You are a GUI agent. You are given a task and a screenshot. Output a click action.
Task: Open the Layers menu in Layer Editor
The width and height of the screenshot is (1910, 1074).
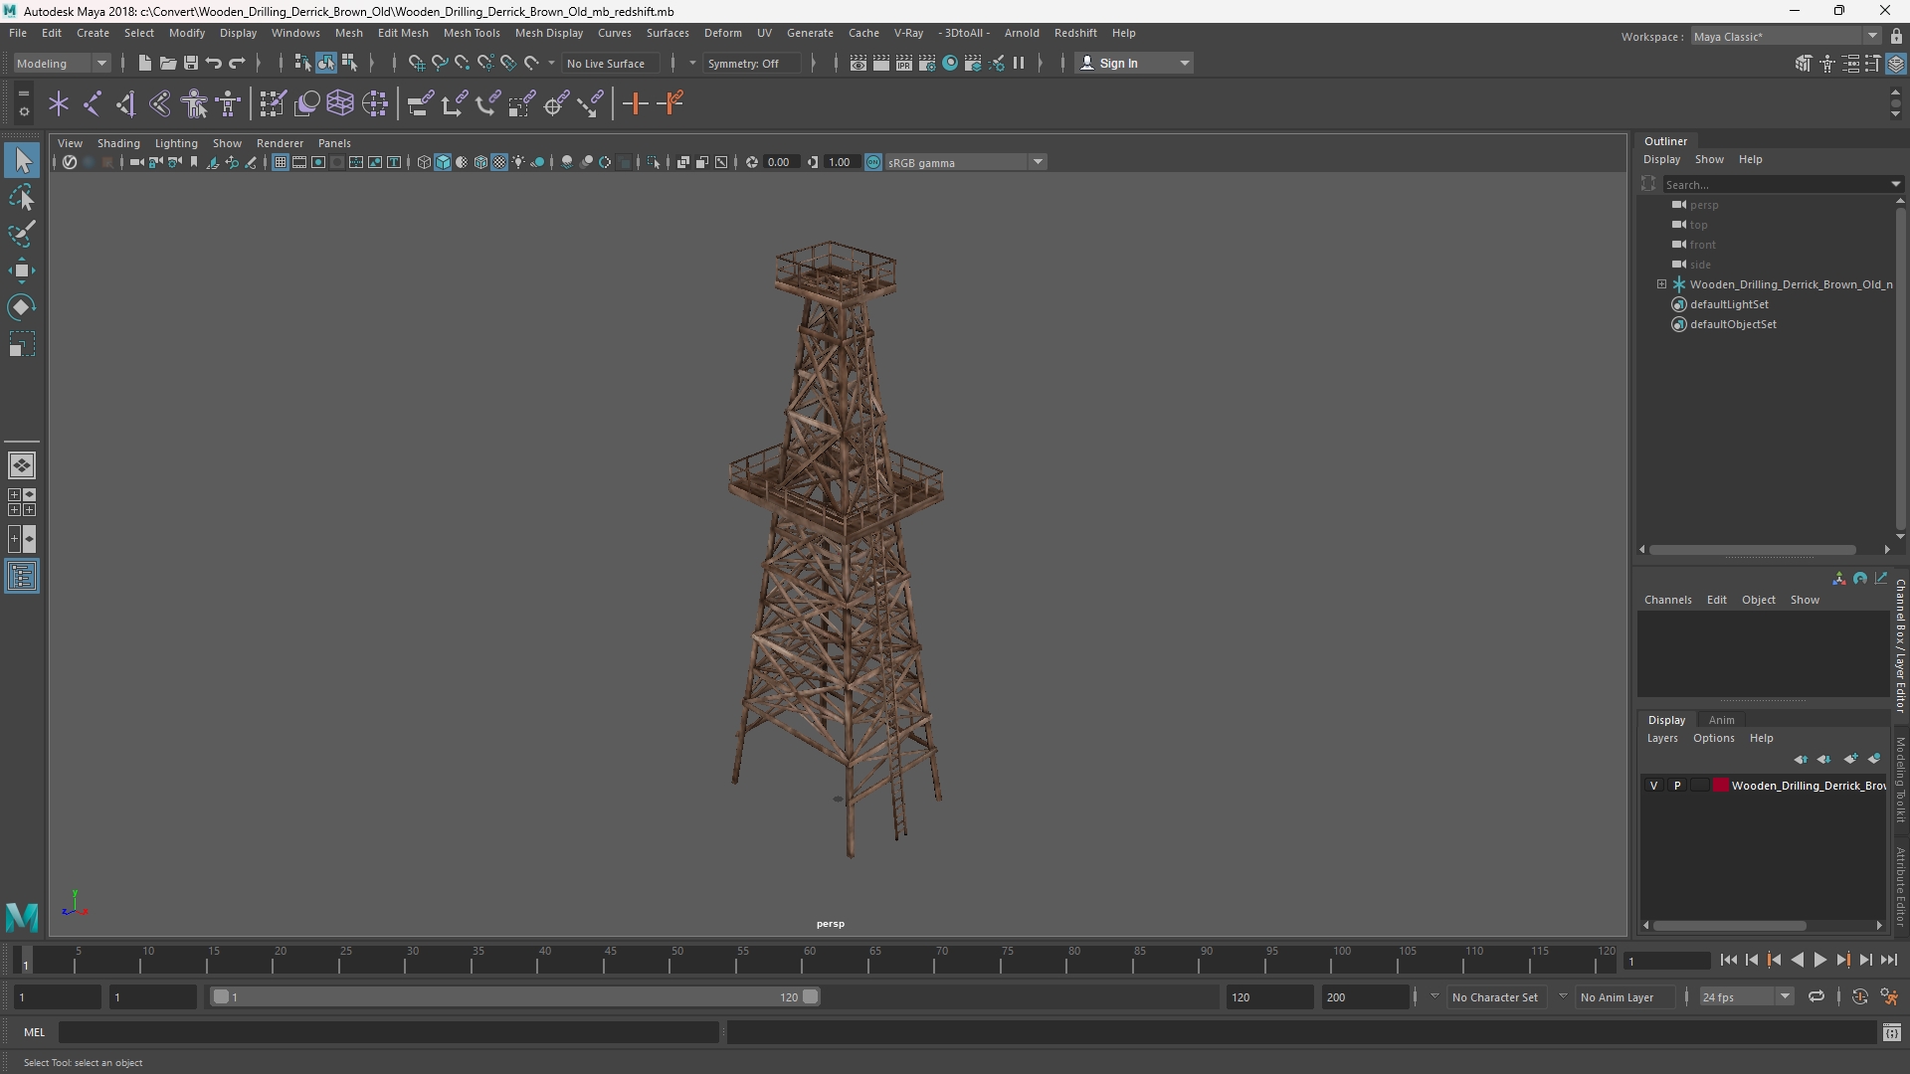pyautogui.click(x=1661, y=738)
